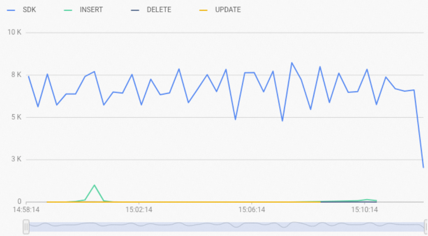Click the green INSERT legend line marker
This screenshot has width=428, height=236.
(68, 10)
